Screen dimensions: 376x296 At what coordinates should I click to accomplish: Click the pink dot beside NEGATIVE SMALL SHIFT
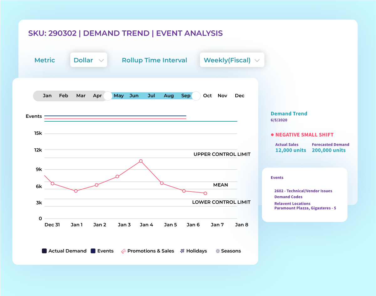pyautogui.click(x=272, y=135)
